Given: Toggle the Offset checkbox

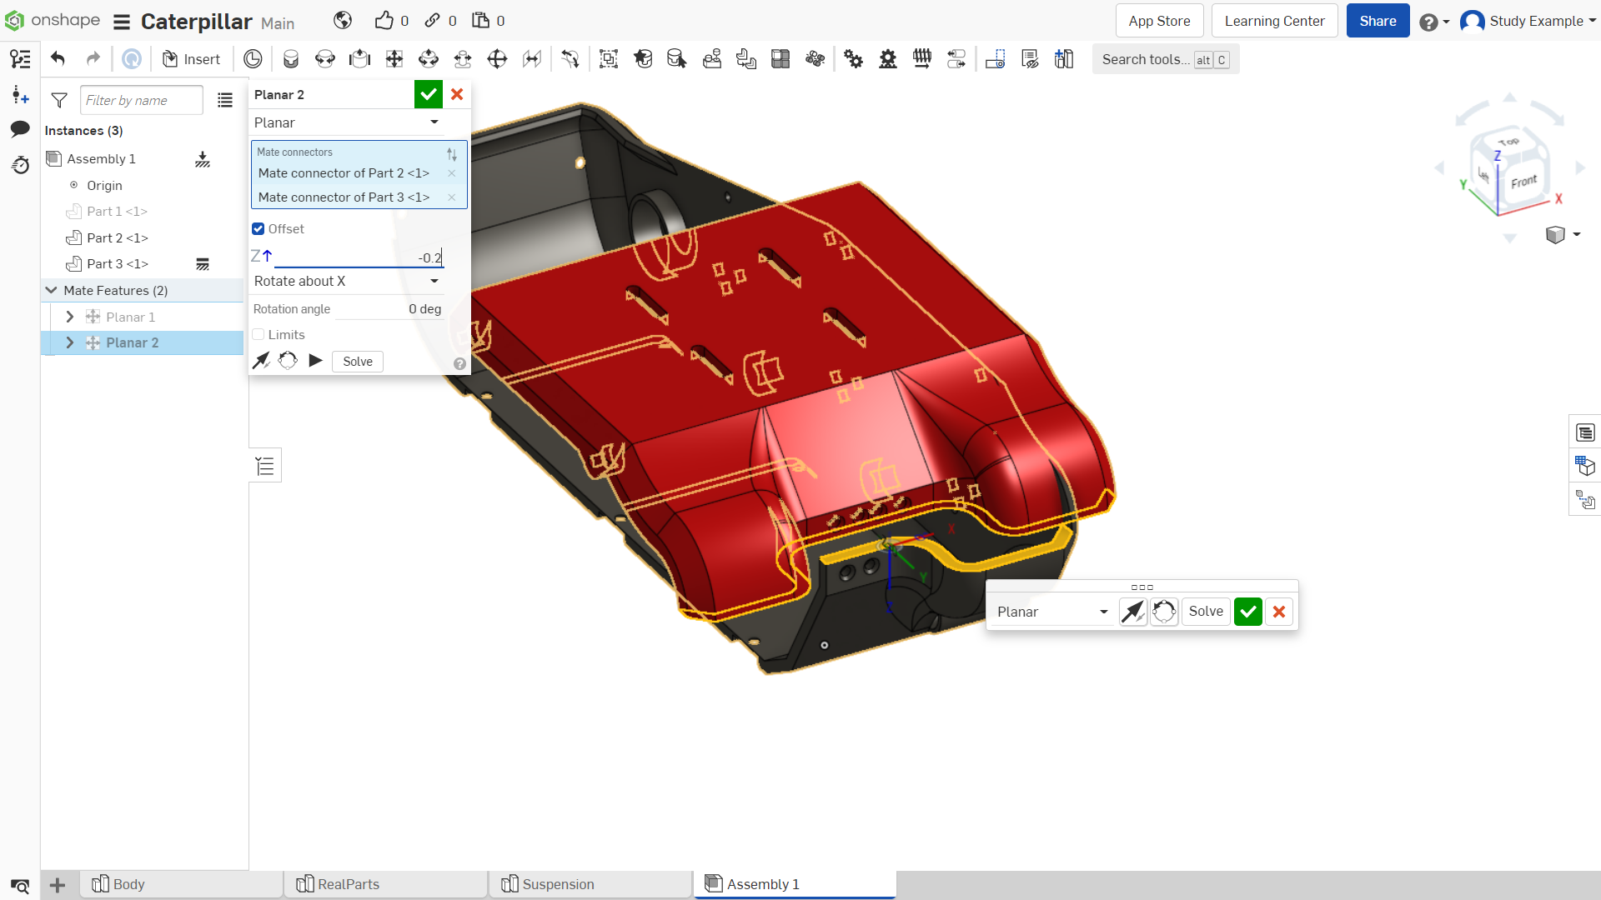Looking at the screenshot, I should click(258, 229).
